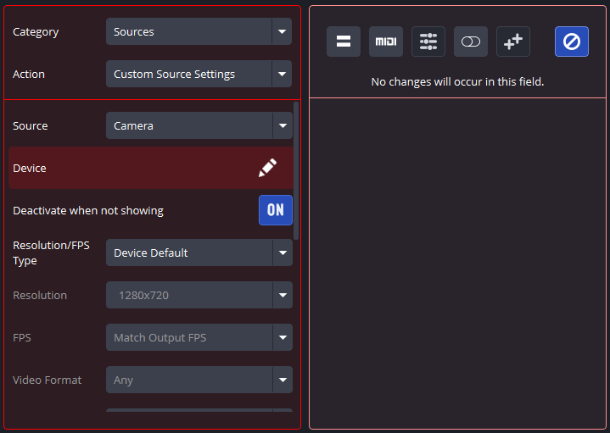Choose the toggle-shaped mode icon
610x433 pixels.
(471, 42)
